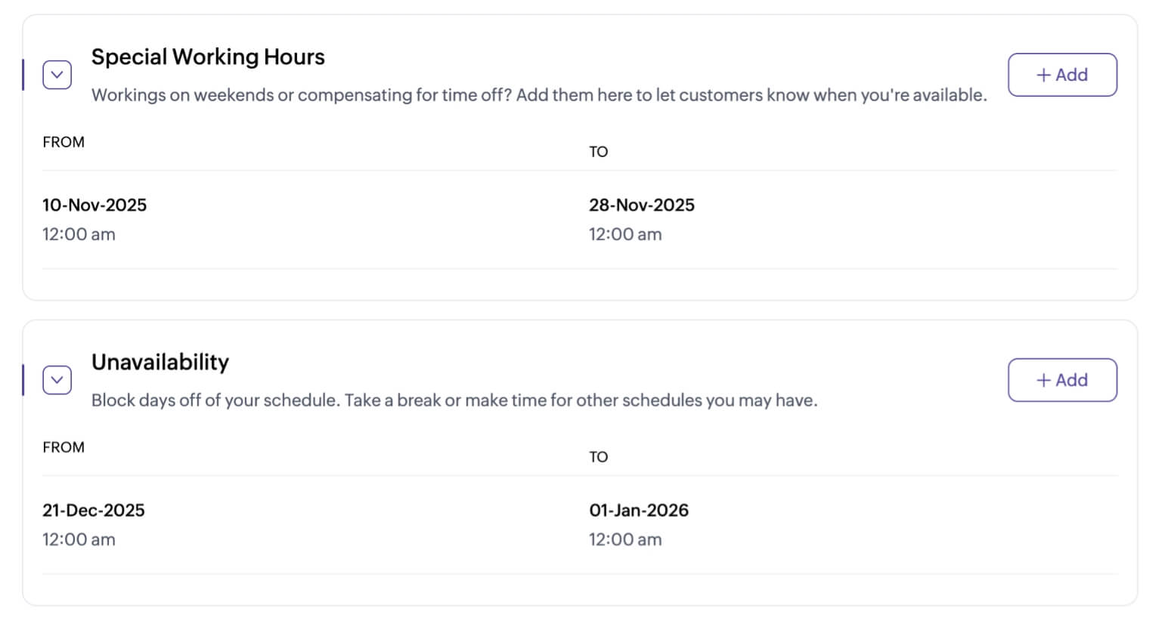This screenshot has height=627, width=1162.
Task: Click the TO column header in Unavailability
Action: 598,457
